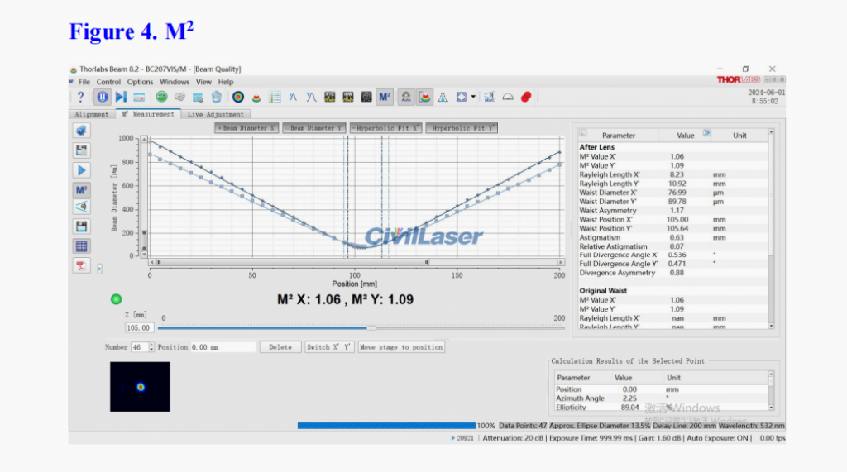Toggle the Beam Diameter X' plot series

(x=246, y=128)
